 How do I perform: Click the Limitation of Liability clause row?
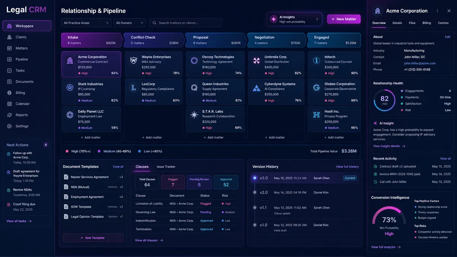(186, 204)
